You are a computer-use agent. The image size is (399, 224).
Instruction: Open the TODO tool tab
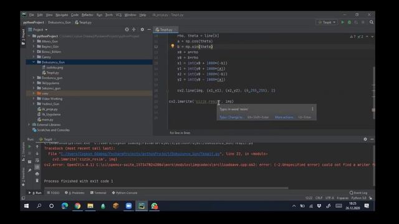[53, 193]
